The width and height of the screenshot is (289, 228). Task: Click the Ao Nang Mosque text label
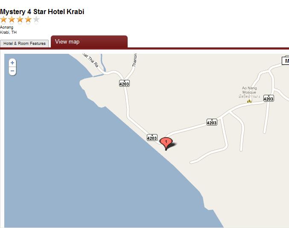pos(249,90)
